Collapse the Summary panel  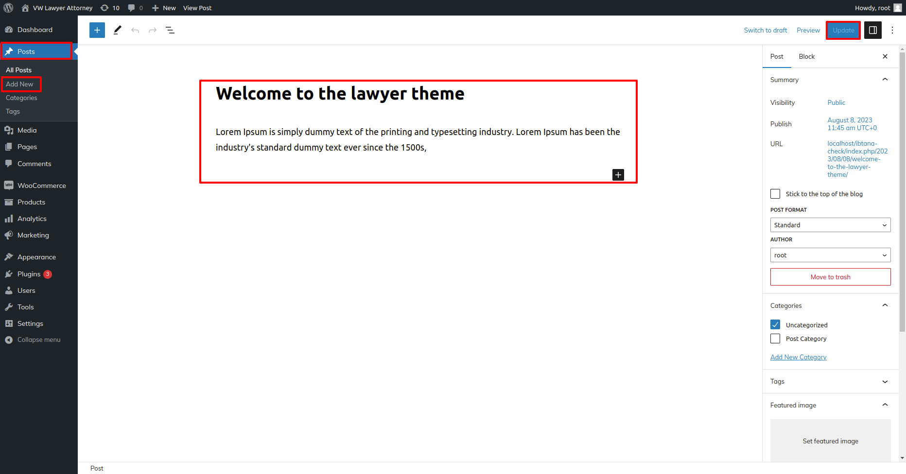(830, 80)
